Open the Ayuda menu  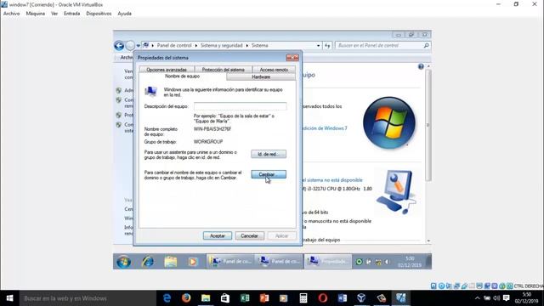[125, 14]
